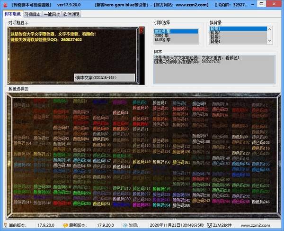This screenshot has width=284, height=231.
Task: Open the 一键回收 tab
Action: (52, 14)
